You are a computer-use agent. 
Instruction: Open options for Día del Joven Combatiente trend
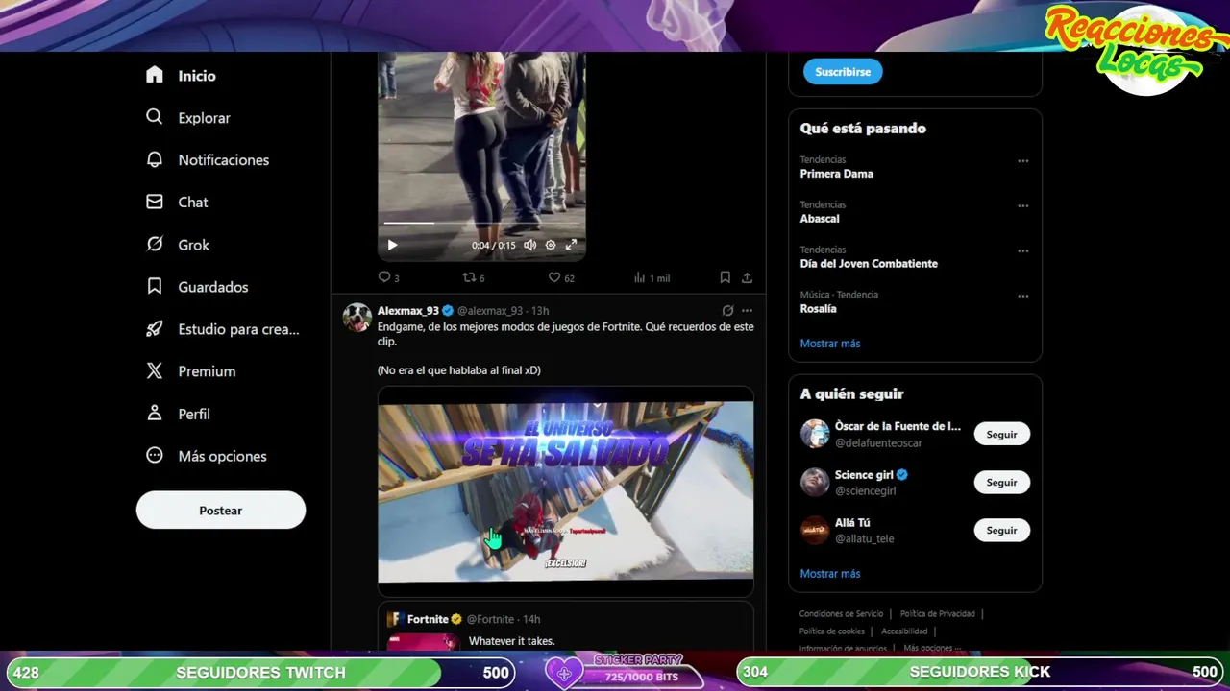pyautogui.click(x=1022, y=250)
